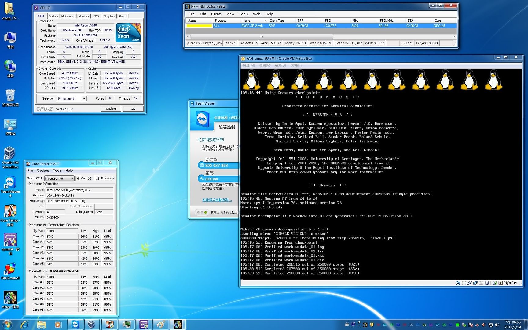528x330 pixels.
Task: Click the Core Temp Frequency value field
Action: [x=79, y=201]
